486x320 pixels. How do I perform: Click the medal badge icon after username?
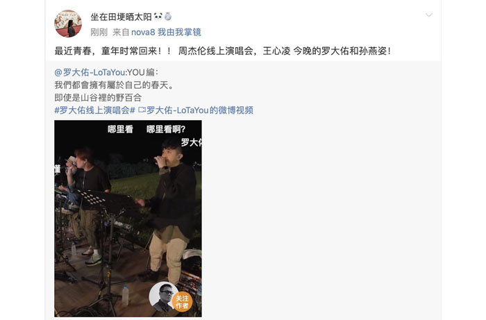(x=168, y=17)
